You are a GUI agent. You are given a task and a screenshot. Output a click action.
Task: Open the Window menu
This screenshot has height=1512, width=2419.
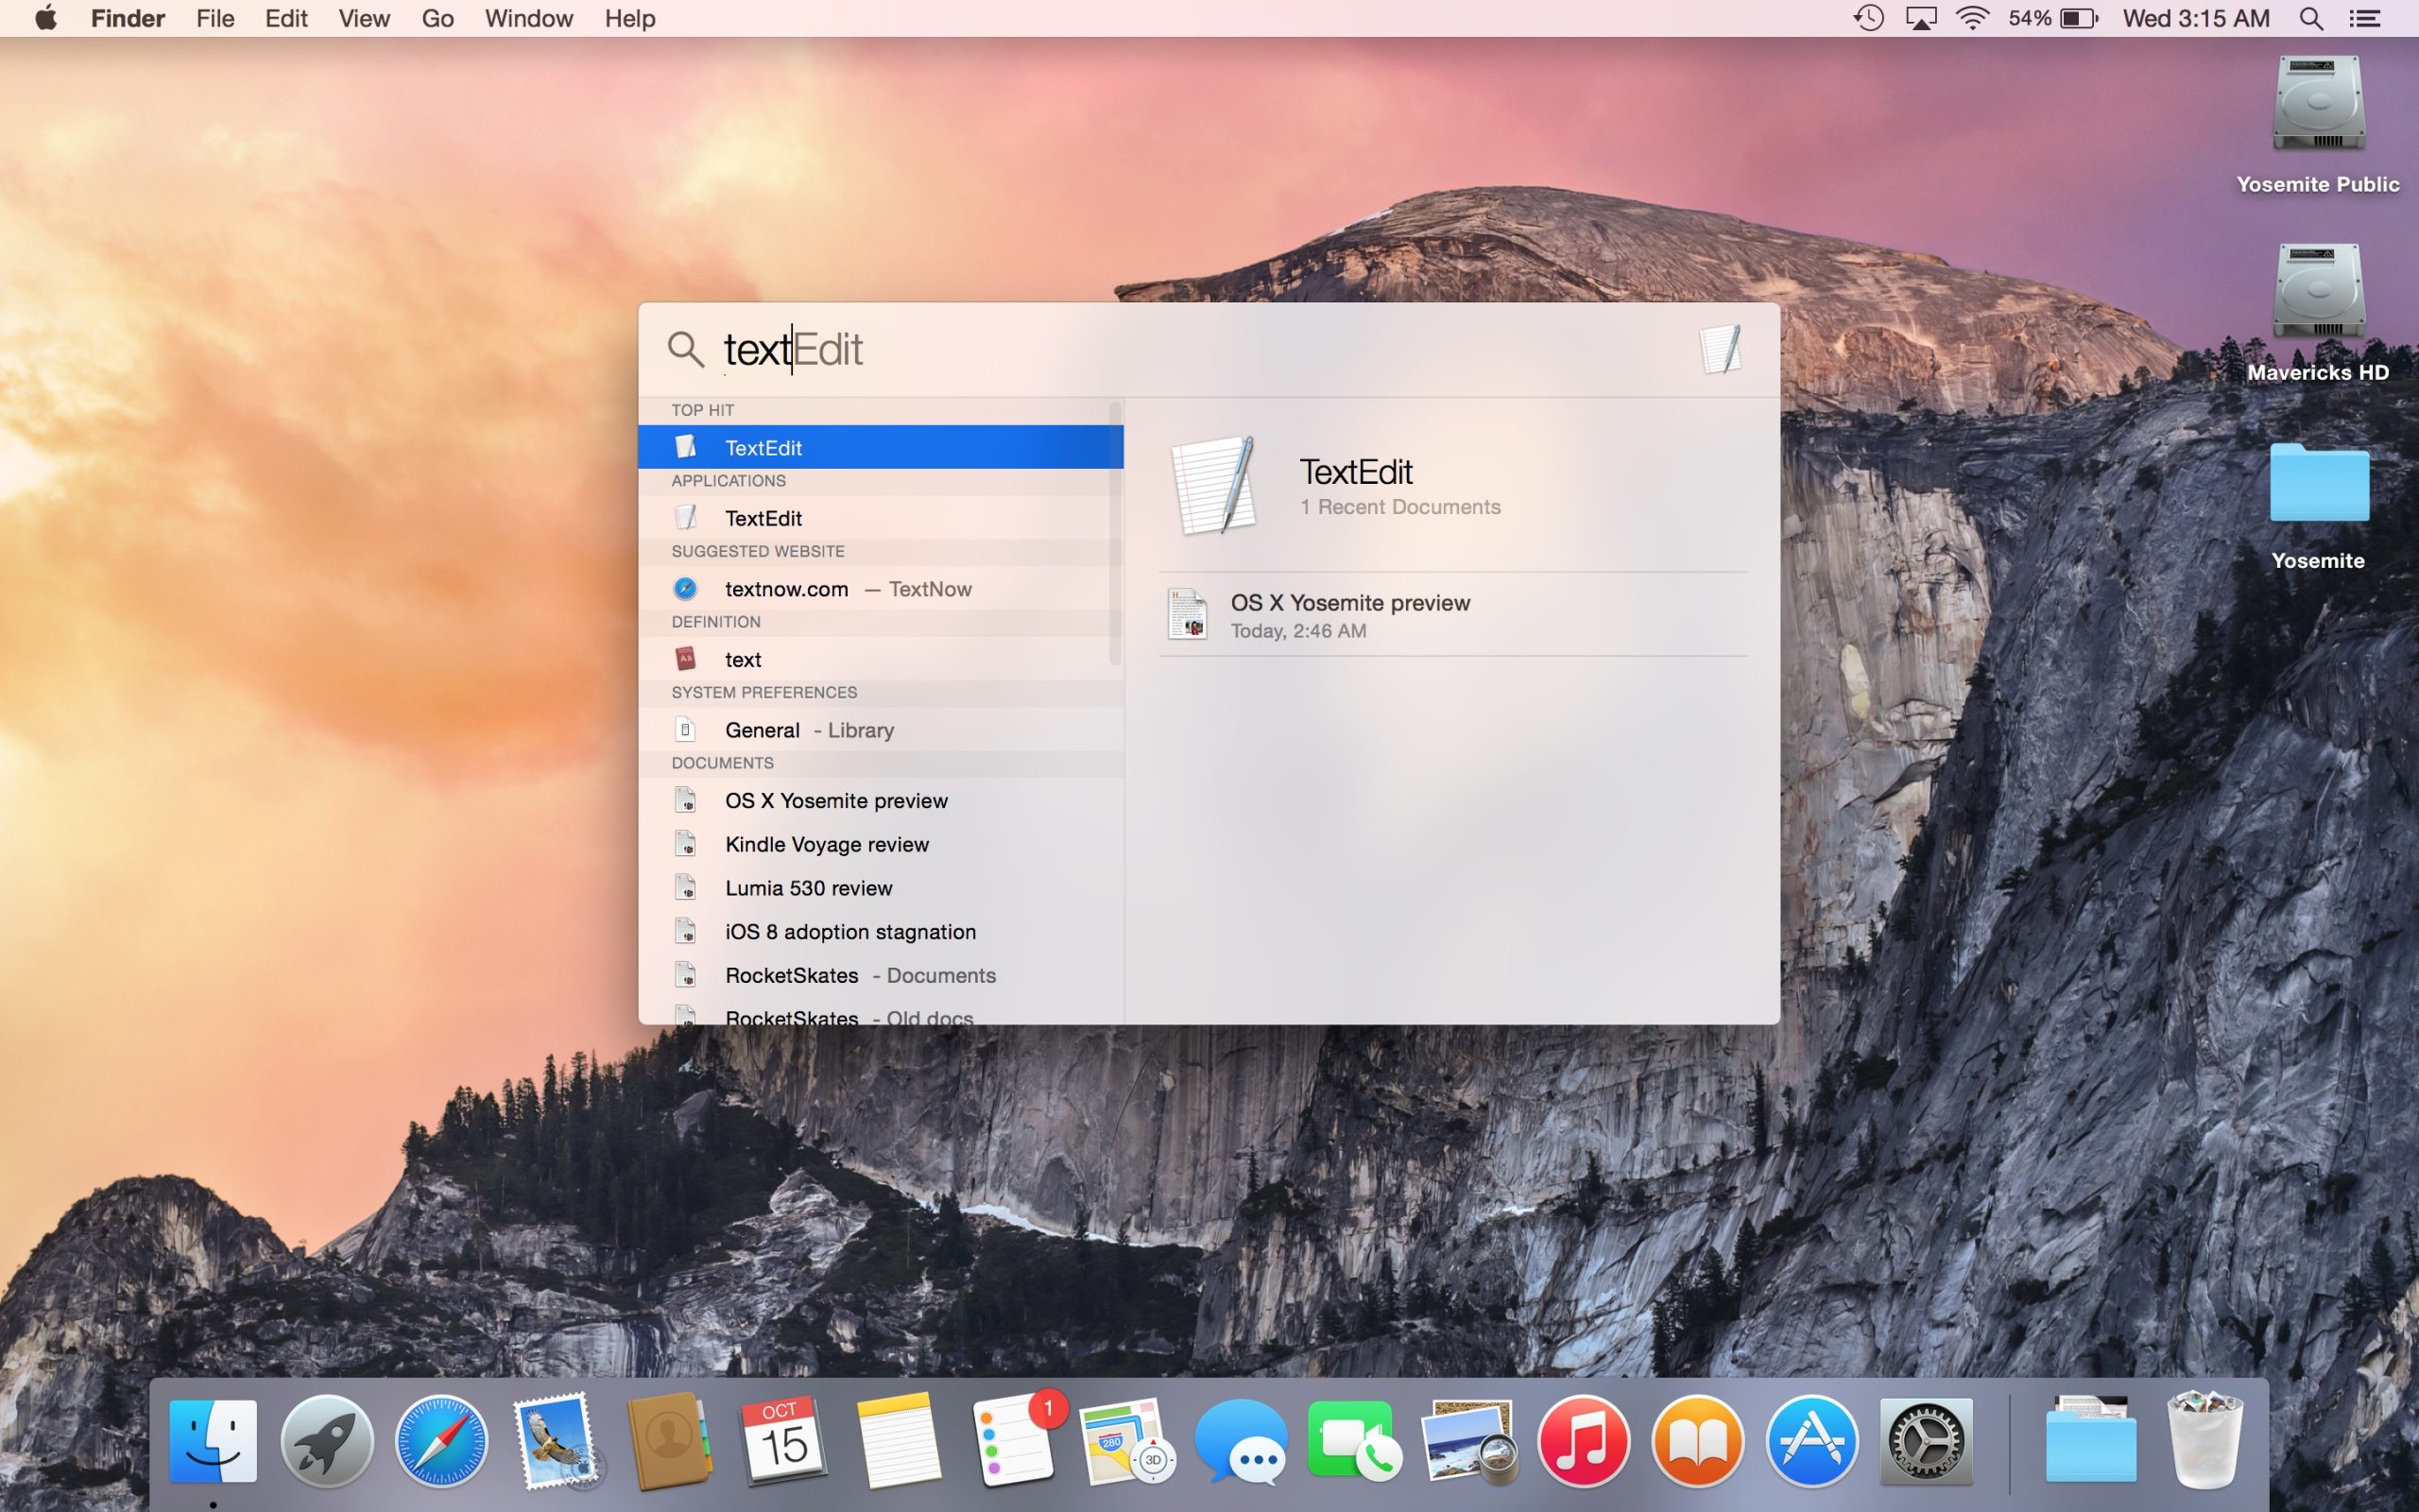[528, 18]
